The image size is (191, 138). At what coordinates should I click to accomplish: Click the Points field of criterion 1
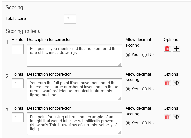coord(18,49)
